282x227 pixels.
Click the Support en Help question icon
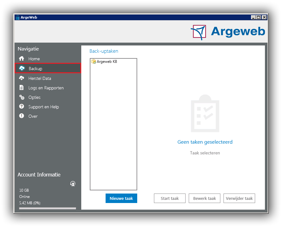pyautogui.click(x=21, y=106)
